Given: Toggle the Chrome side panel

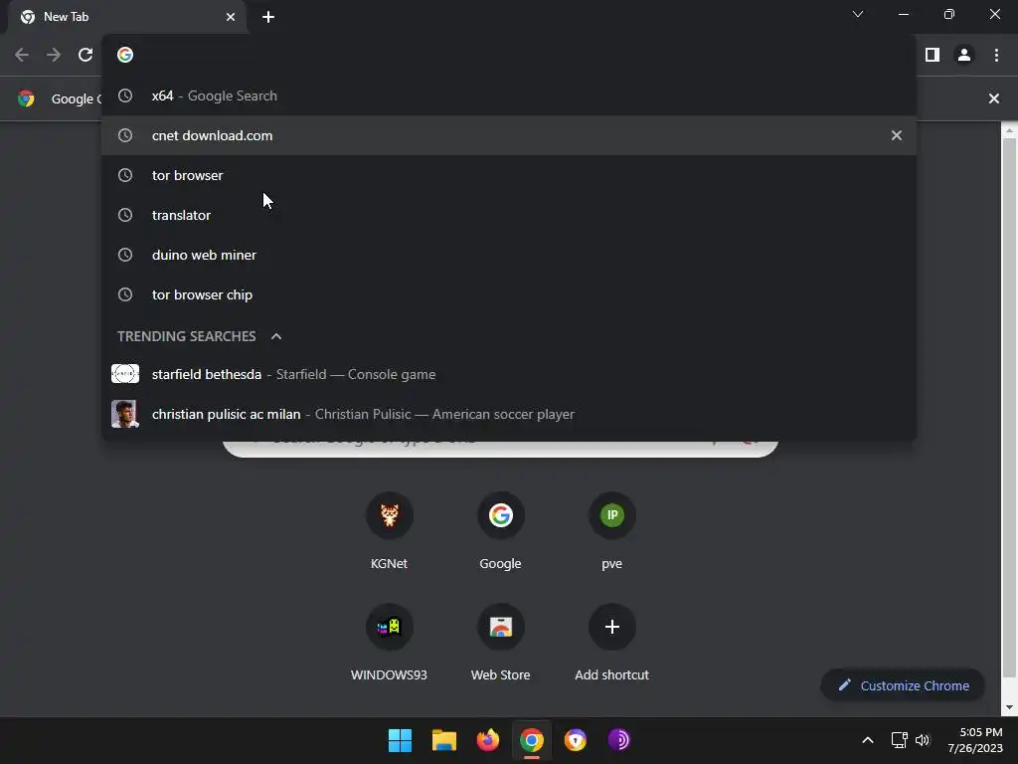Looking at the screenshot, I should (933, 55).
